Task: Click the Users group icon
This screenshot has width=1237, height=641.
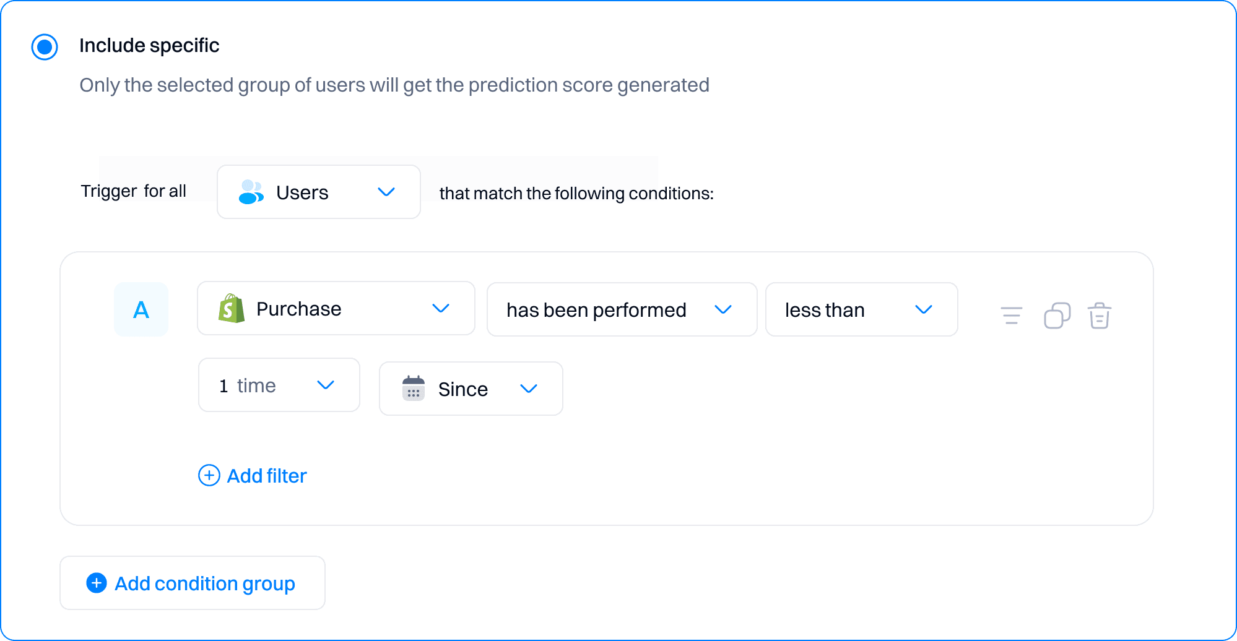Action: click(250, 192)
